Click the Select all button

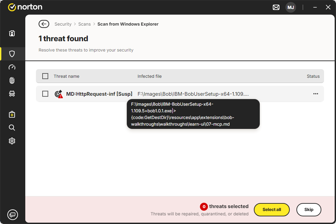[272, 210]
